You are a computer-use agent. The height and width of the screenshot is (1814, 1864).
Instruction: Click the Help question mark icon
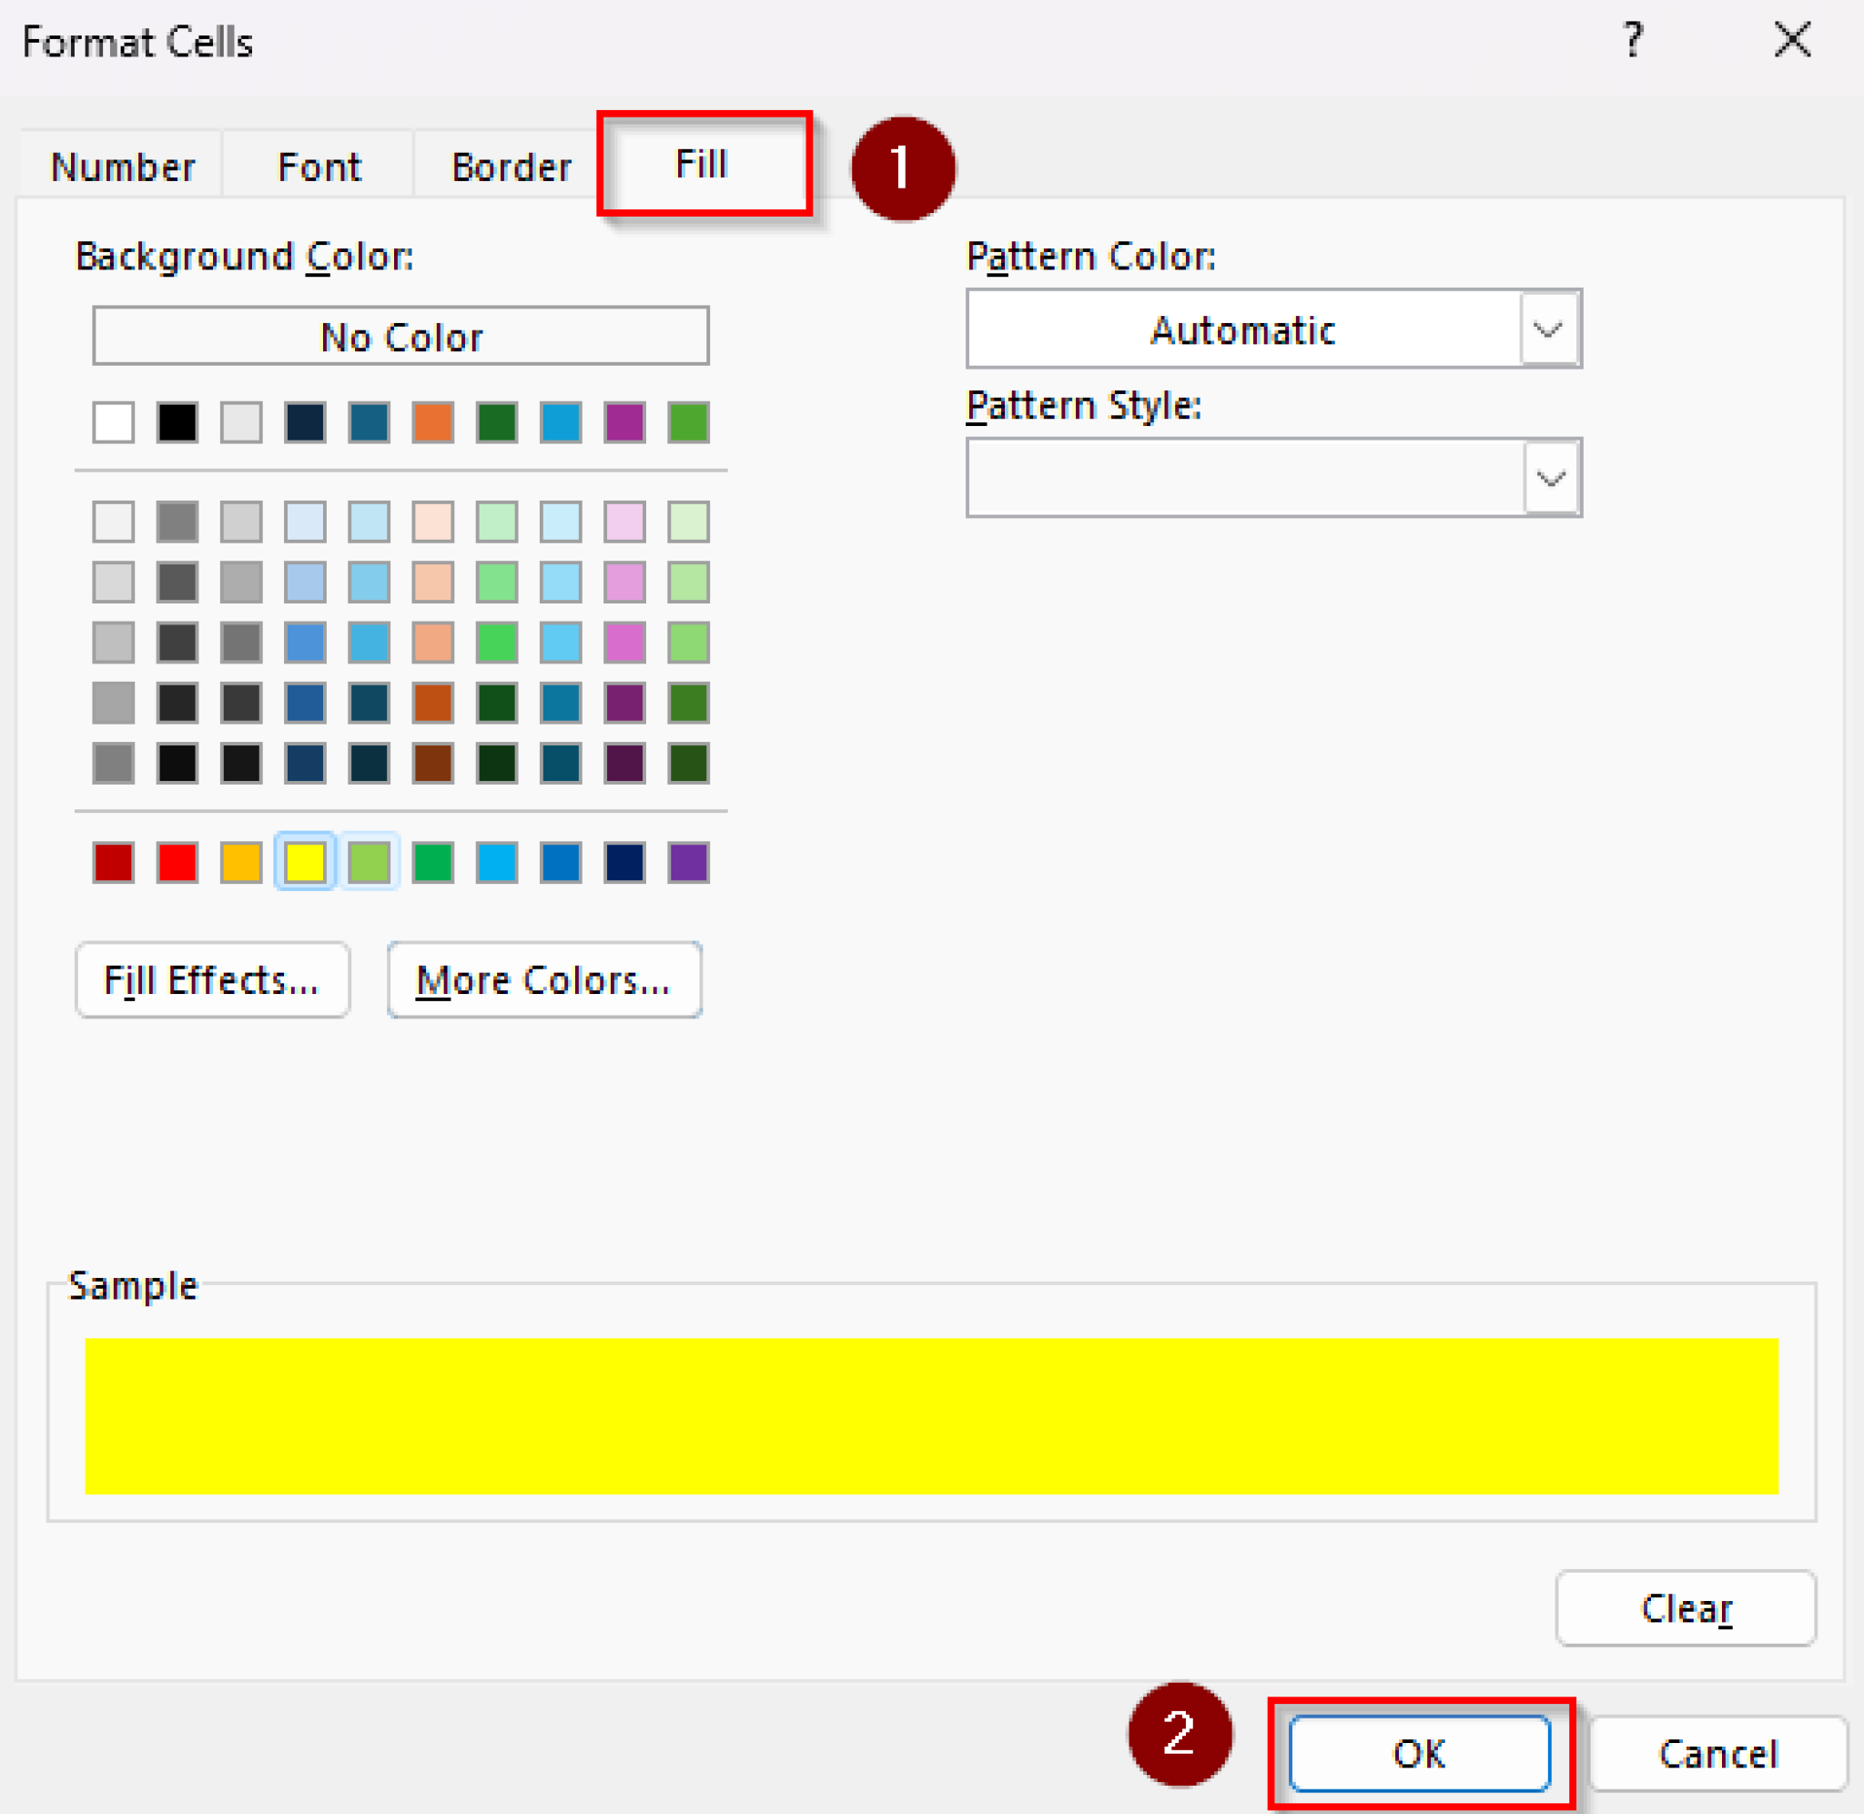1633,41
